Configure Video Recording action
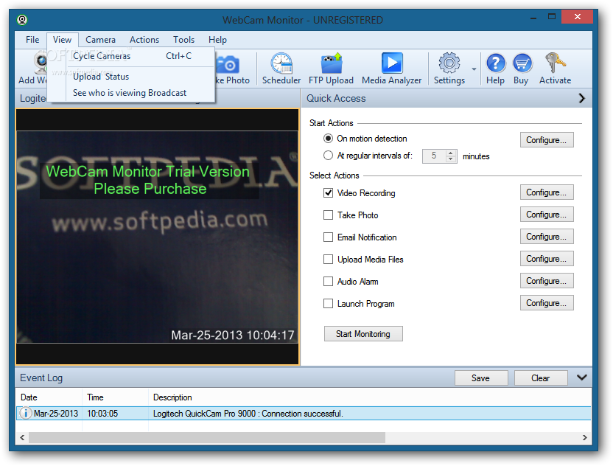The height and width of the screenshot is (466, 613). click(547, 192)
